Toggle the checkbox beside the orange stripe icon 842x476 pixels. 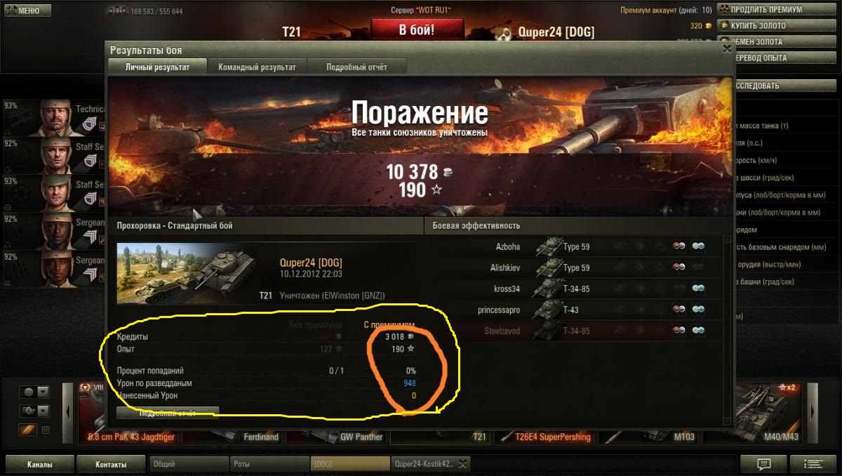click(46, 430)
